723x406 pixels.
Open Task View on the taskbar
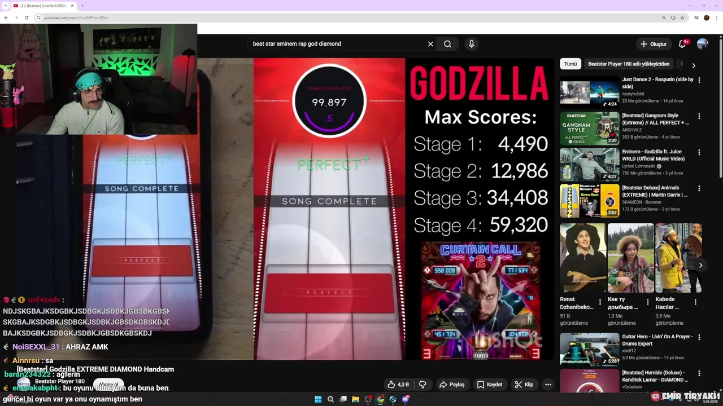coord(343,399)
